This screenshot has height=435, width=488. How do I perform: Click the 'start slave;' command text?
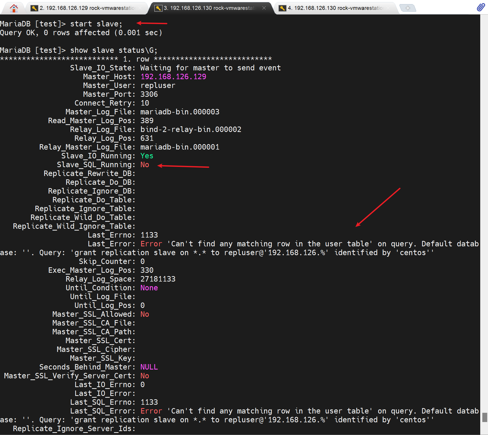(96, 24)
